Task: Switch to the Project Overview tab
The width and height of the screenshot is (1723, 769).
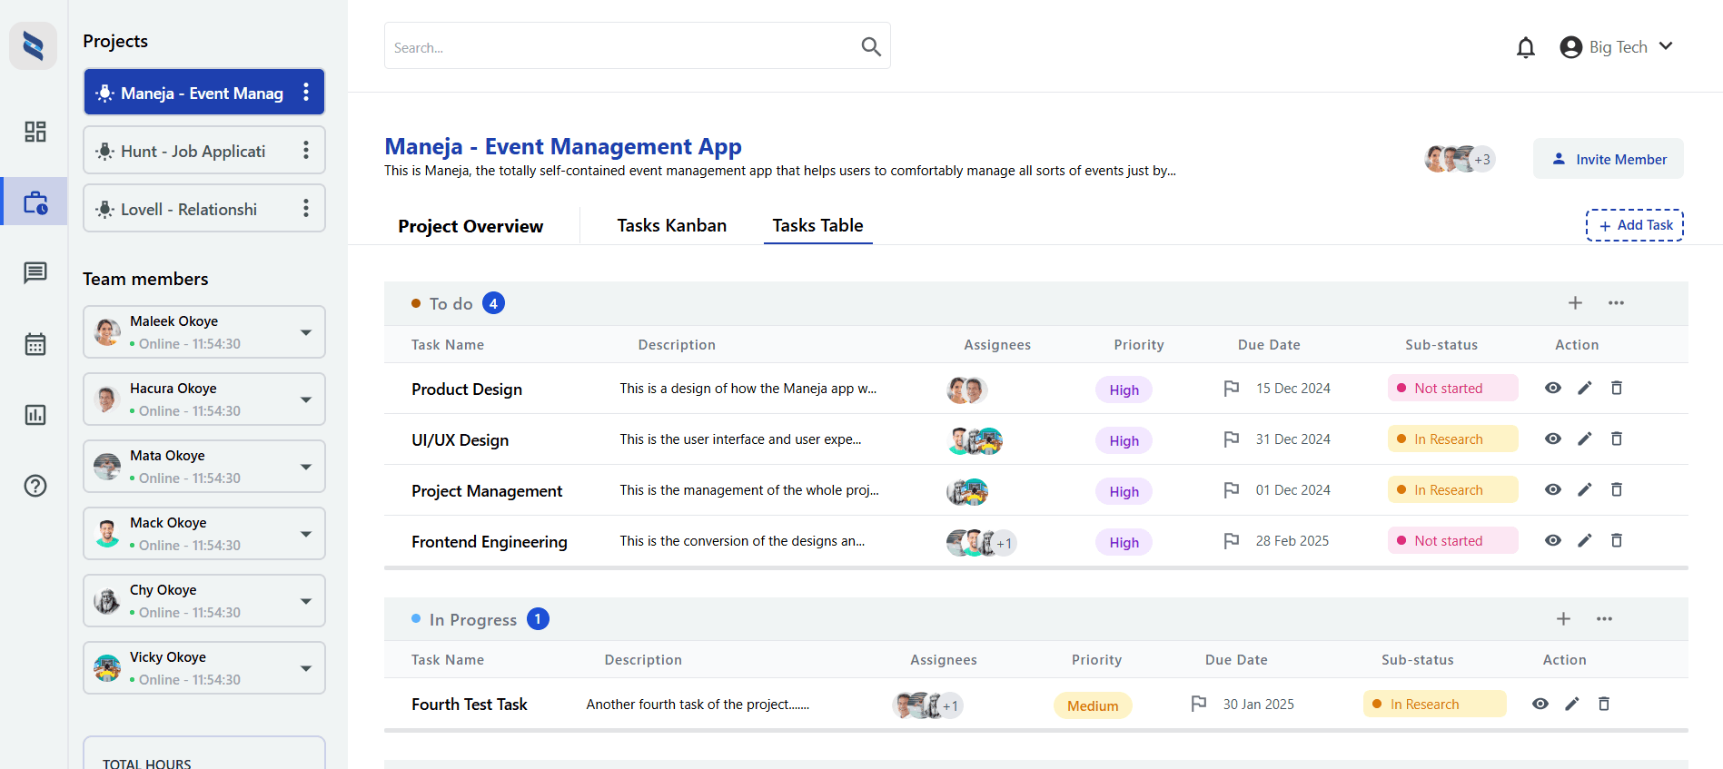Action: pos(470,226)
